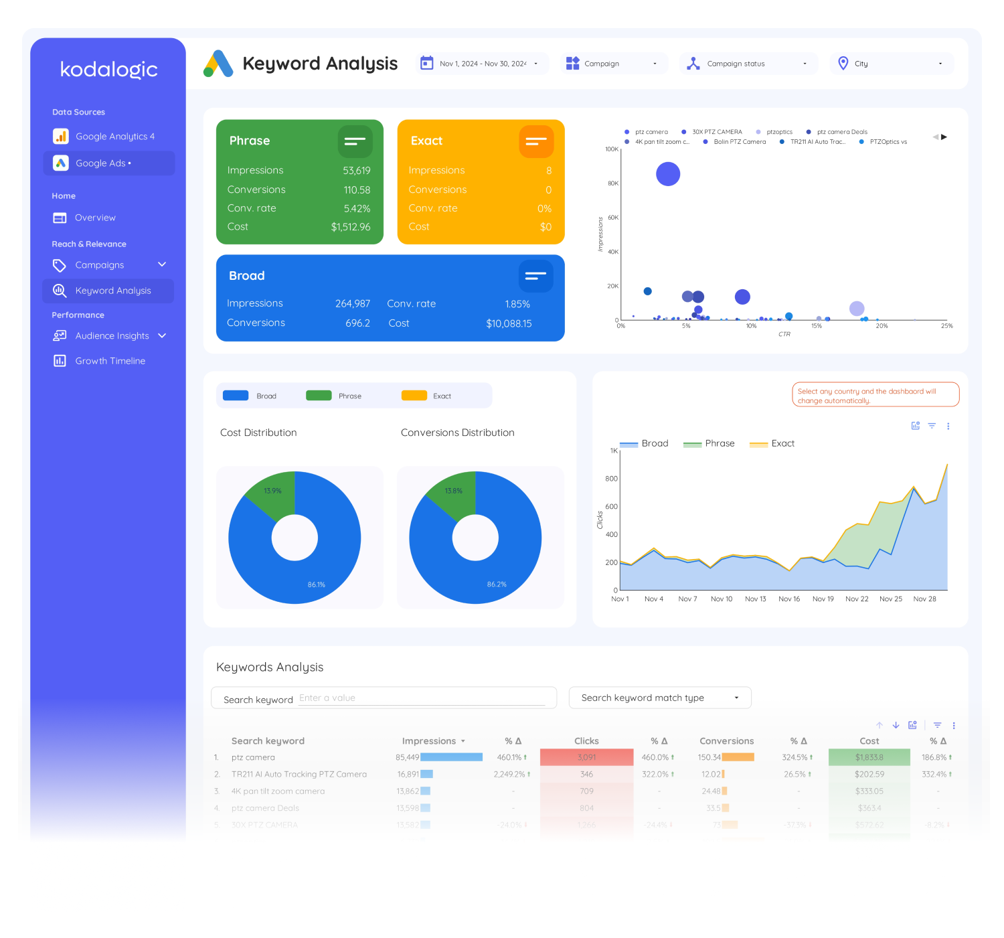Viewport: 1004px width, 938px height.
Task: Click the keywords table explore icon
Action: coord(912,725)
